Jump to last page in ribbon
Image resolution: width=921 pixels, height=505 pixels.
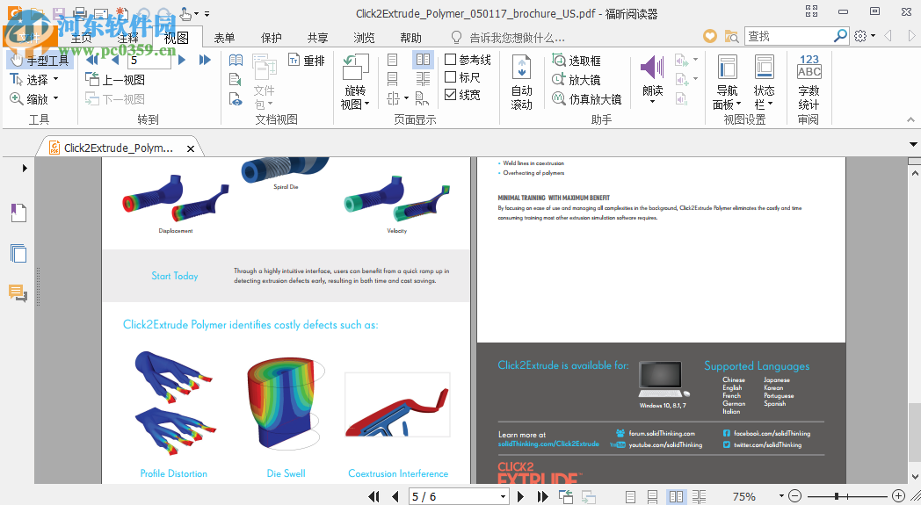coord(205,60)
